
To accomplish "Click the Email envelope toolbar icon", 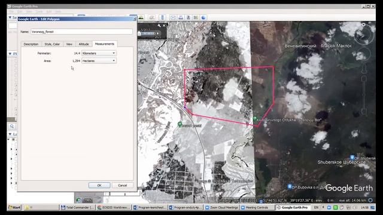I will [173, 17].
